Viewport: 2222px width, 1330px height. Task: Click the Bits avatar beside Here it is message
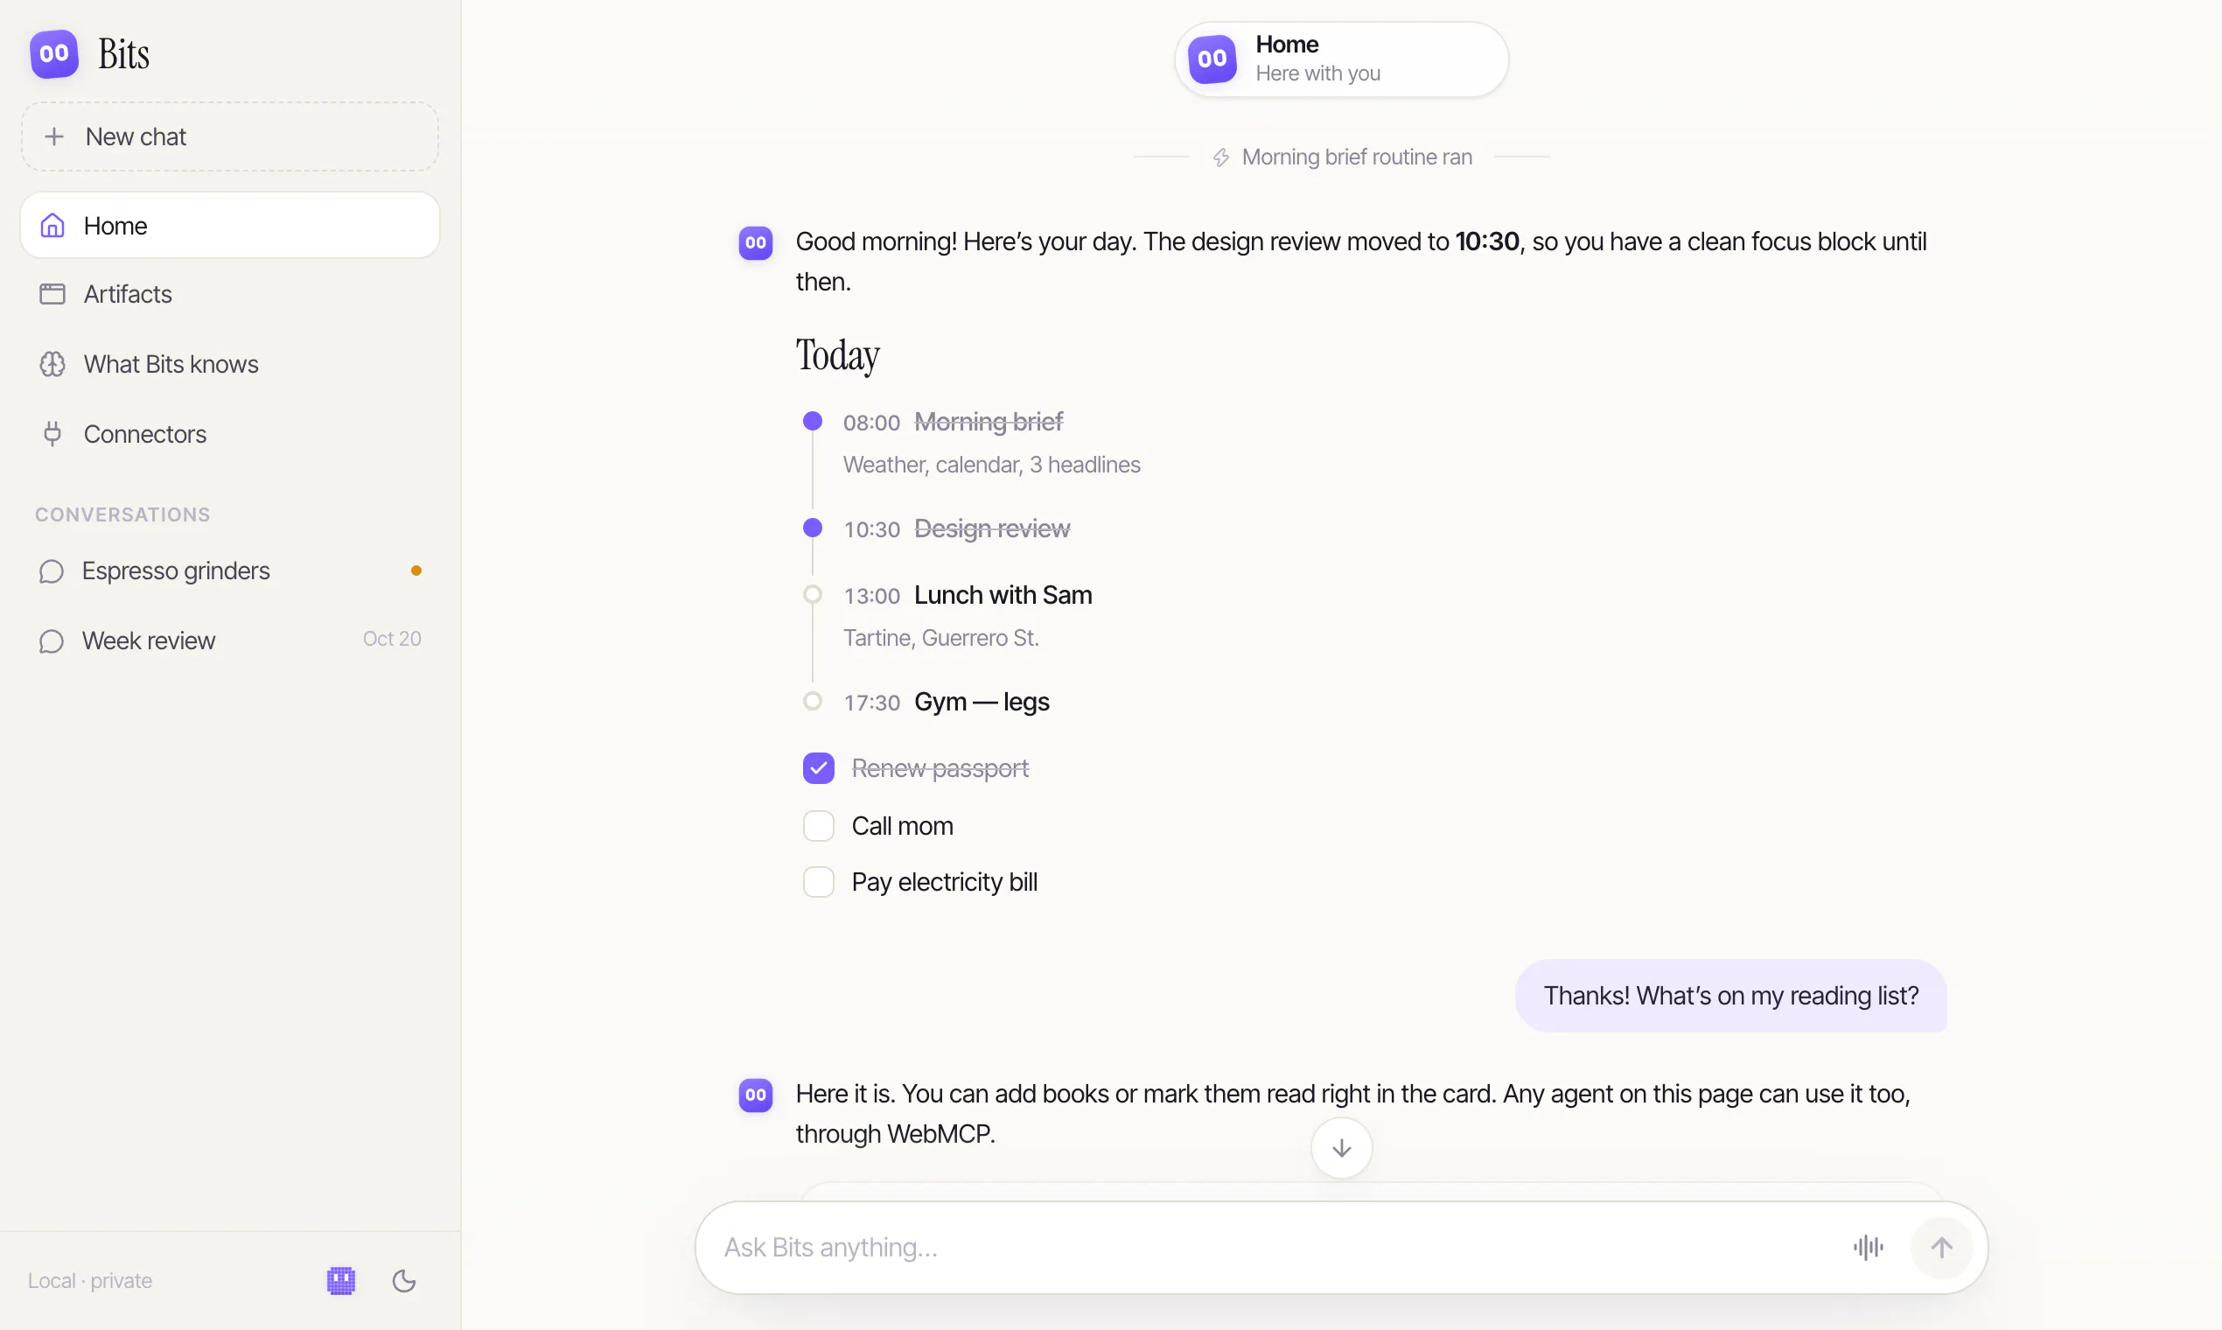(x=755, y=1095)
